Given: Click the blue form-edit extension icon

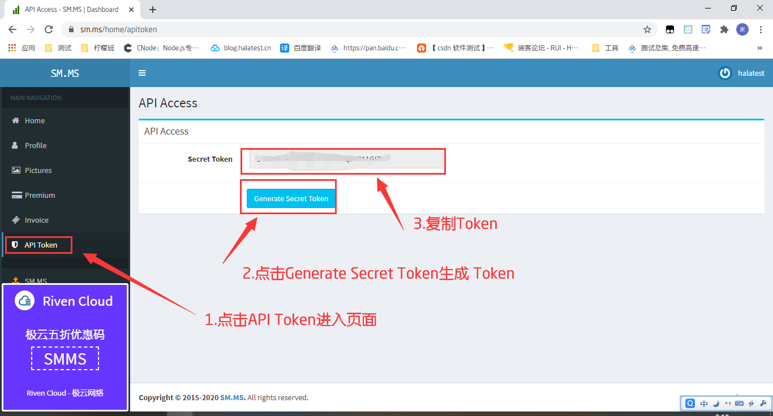Looking at the screenshot, I should [706, 29].
